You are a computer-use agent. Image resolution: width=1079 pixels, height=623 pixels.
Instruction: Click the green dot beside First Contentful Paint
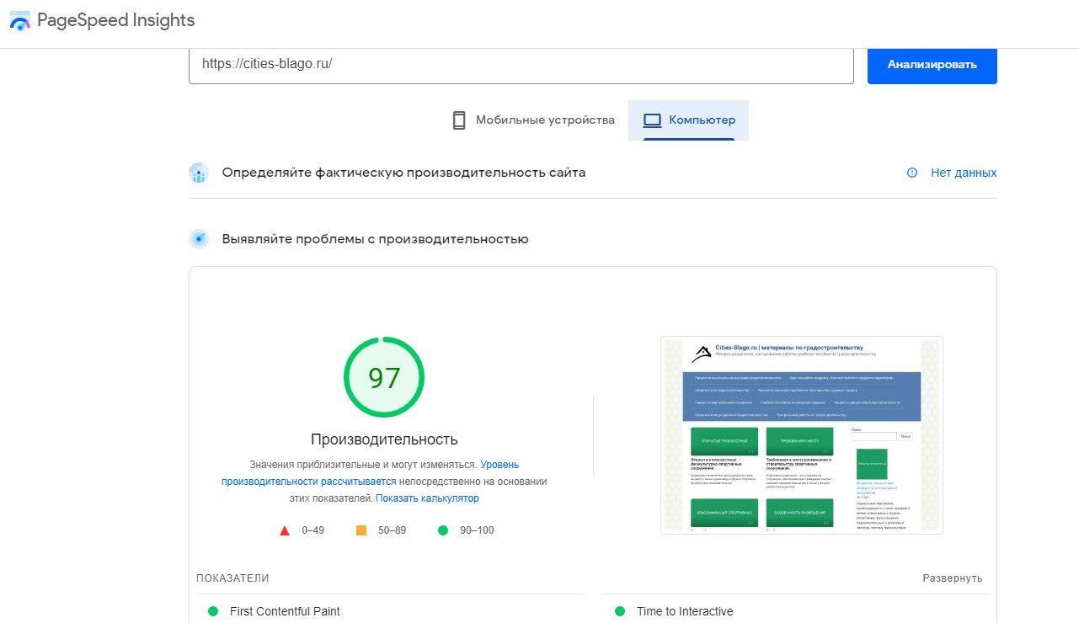[x=213, y=611]
